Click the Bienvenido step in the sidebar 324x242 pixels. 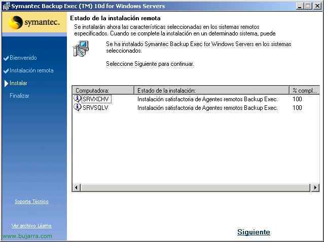click(23, 58)
